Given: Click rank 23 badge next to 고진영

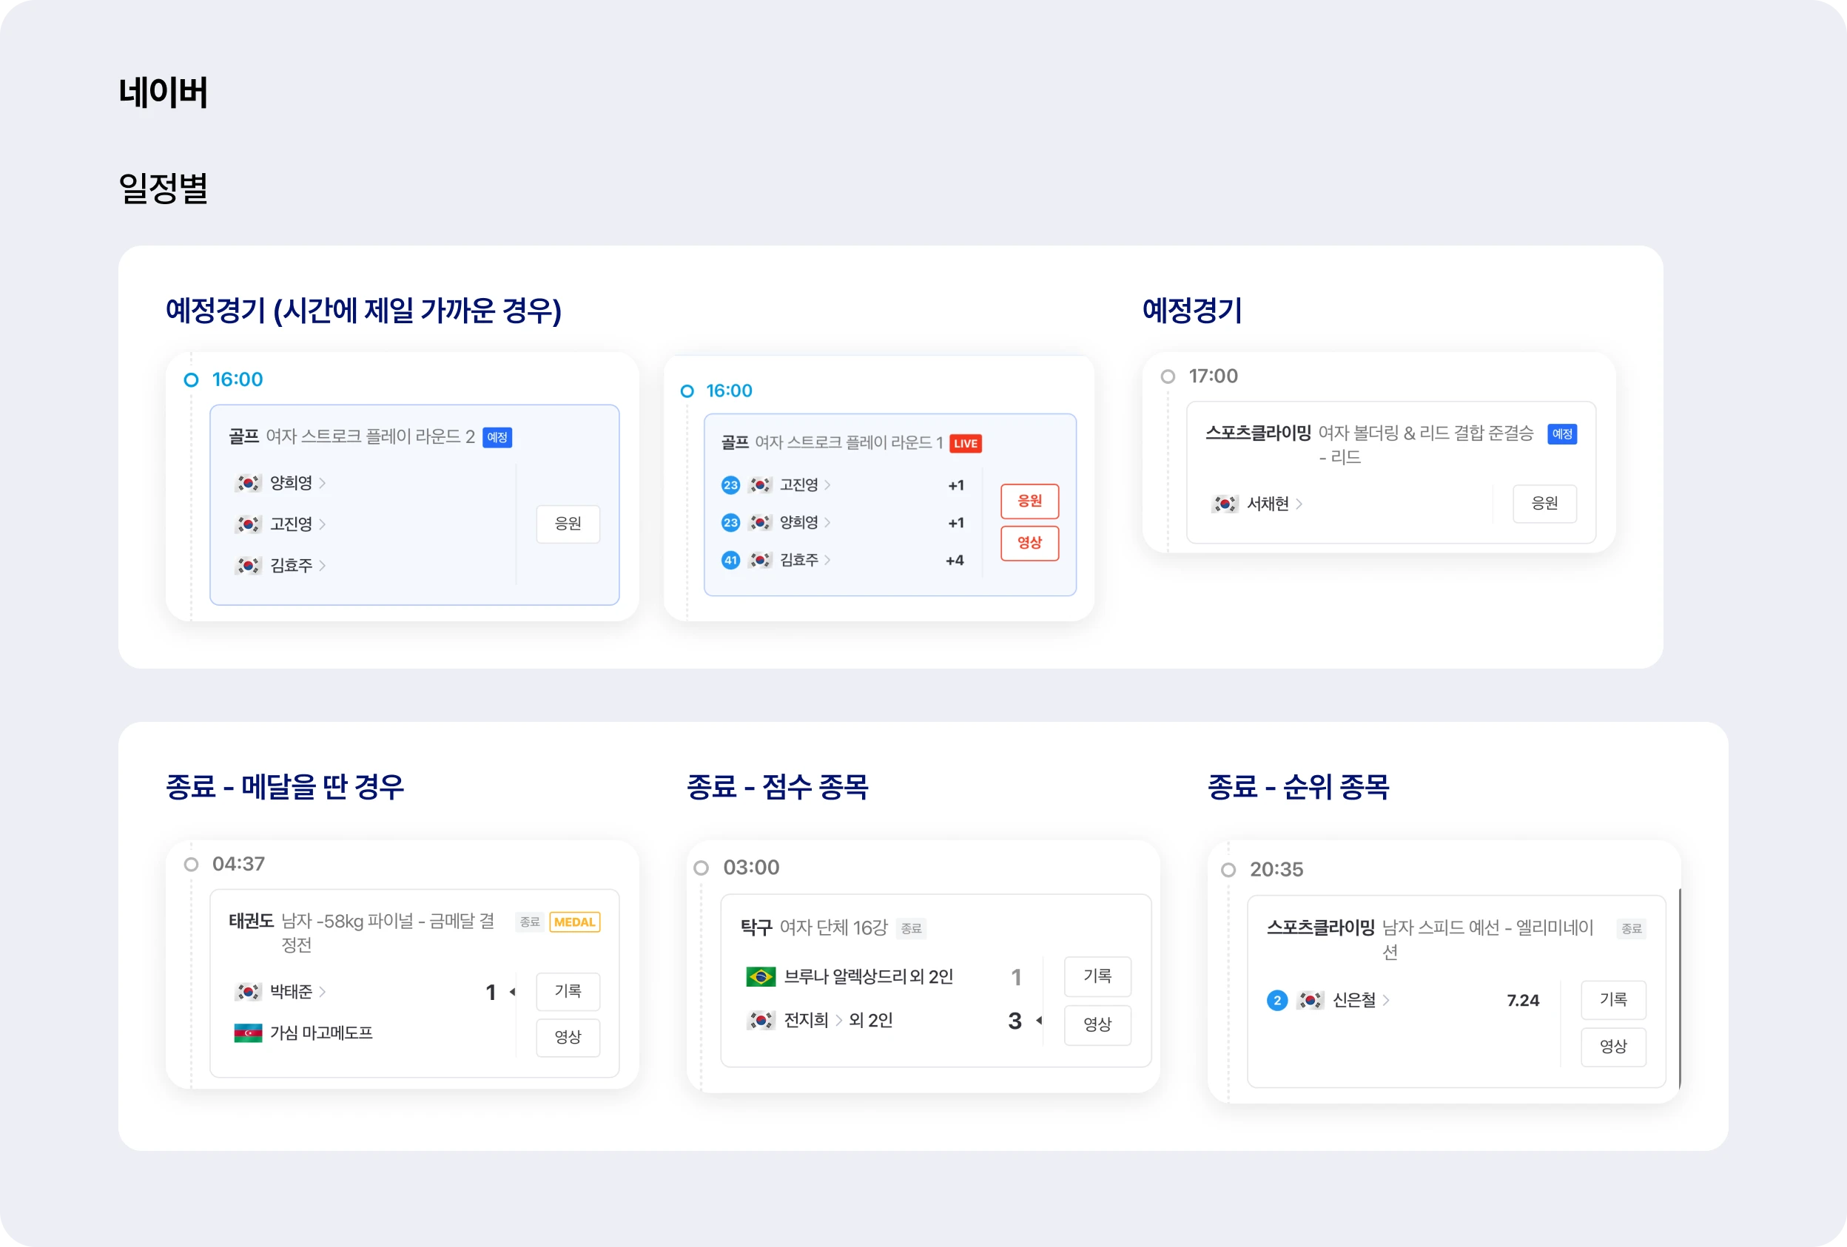Looking at the screenshot, I should pyautogui.click(x=730, y=485).
